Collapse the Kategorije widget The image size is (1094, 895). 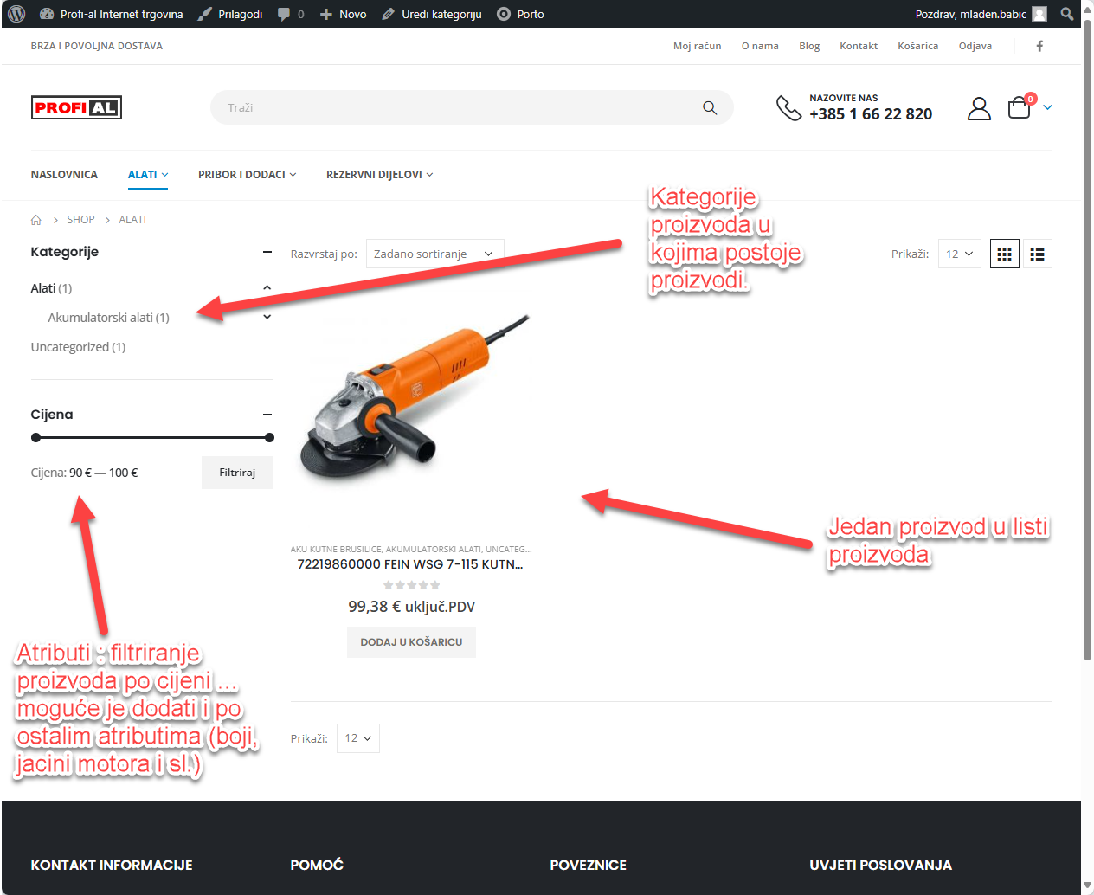pyautogui.click(x=267, y=252)
